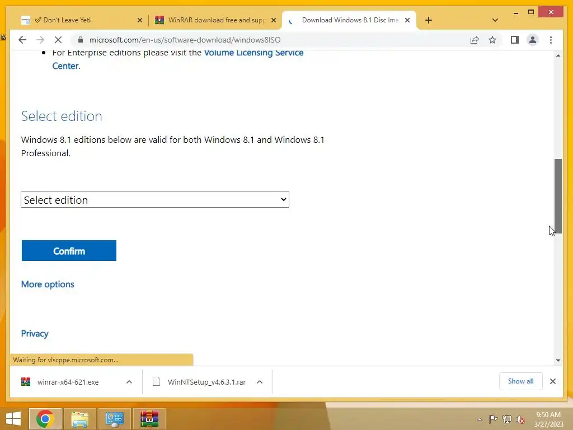The height and width of the screenshot is (430, 573).
Task: Share this page from the address bar
Action: [x=475, y=40]
